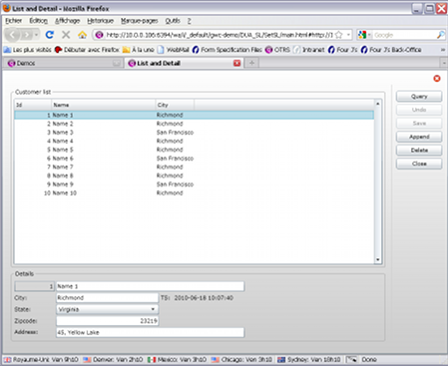Close the List and Detail tab
The height and width of the screenshot is (366, 448).
(236, 63)
